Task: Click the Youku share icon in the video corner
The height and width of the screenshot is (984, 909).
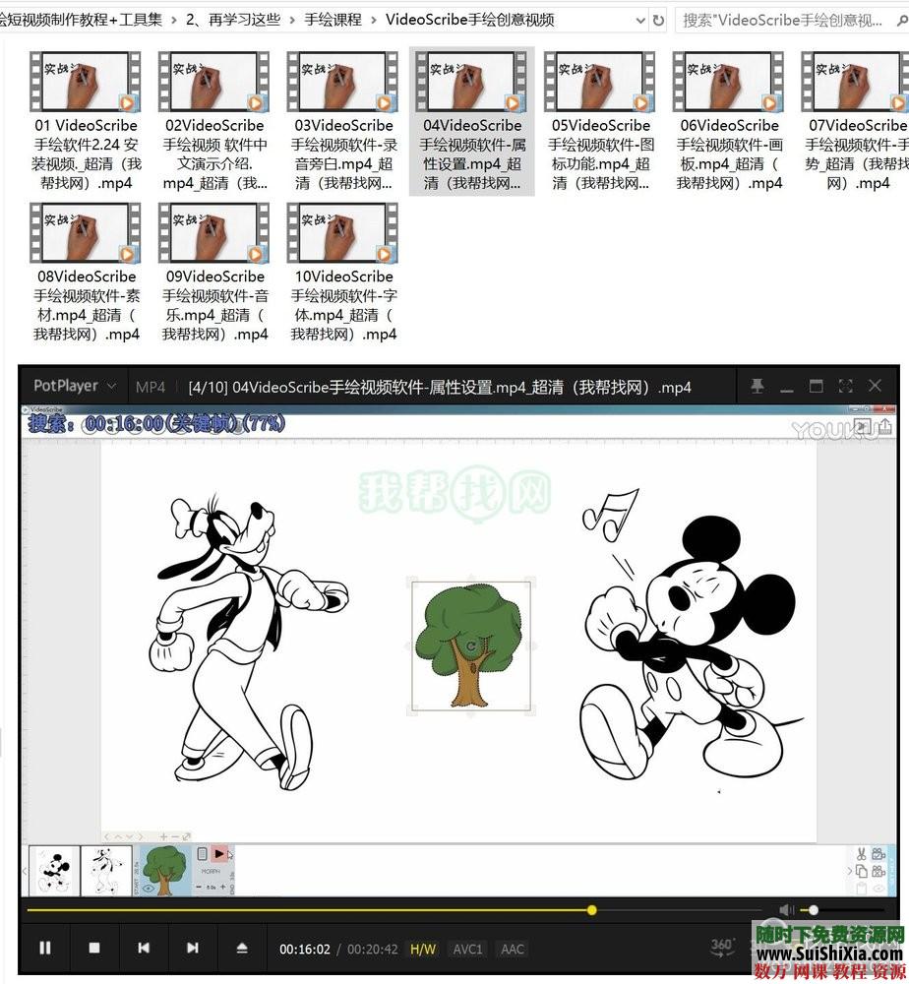Action: tap(885, 426)
